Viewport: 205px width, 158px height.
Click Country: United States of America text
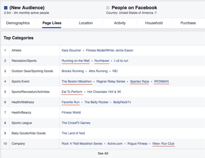tap(130, 13)
